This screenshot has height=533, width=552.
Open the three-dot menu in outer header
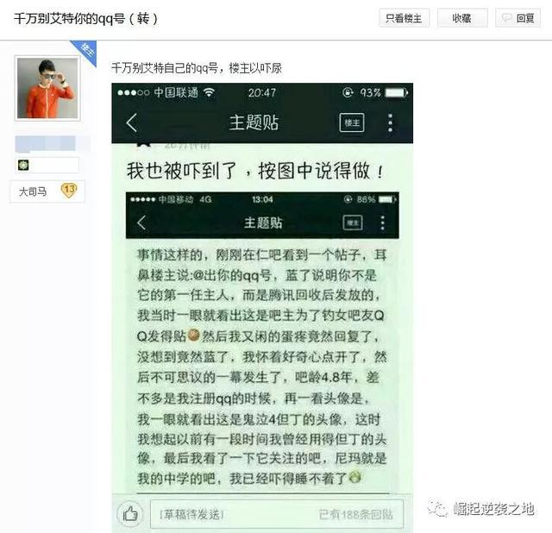pyautogui.click(x=390, y=122)
